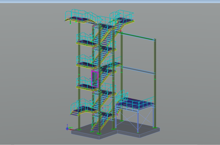Click the light blue window title bar
Image resolution: width=220 pixels, height=145 pixels.
click(110, 1)
